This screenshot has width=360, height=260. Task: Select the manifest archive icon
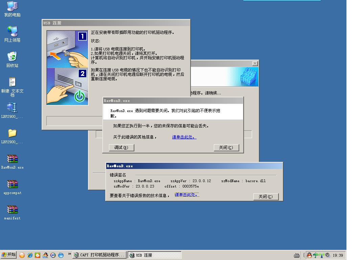point(13,213)
